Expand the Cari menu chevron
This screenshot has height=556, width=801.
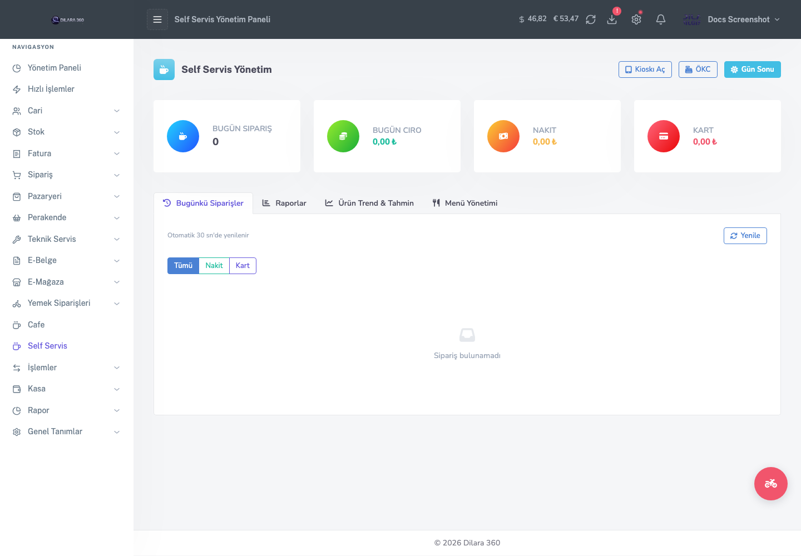tap(117, 111)
